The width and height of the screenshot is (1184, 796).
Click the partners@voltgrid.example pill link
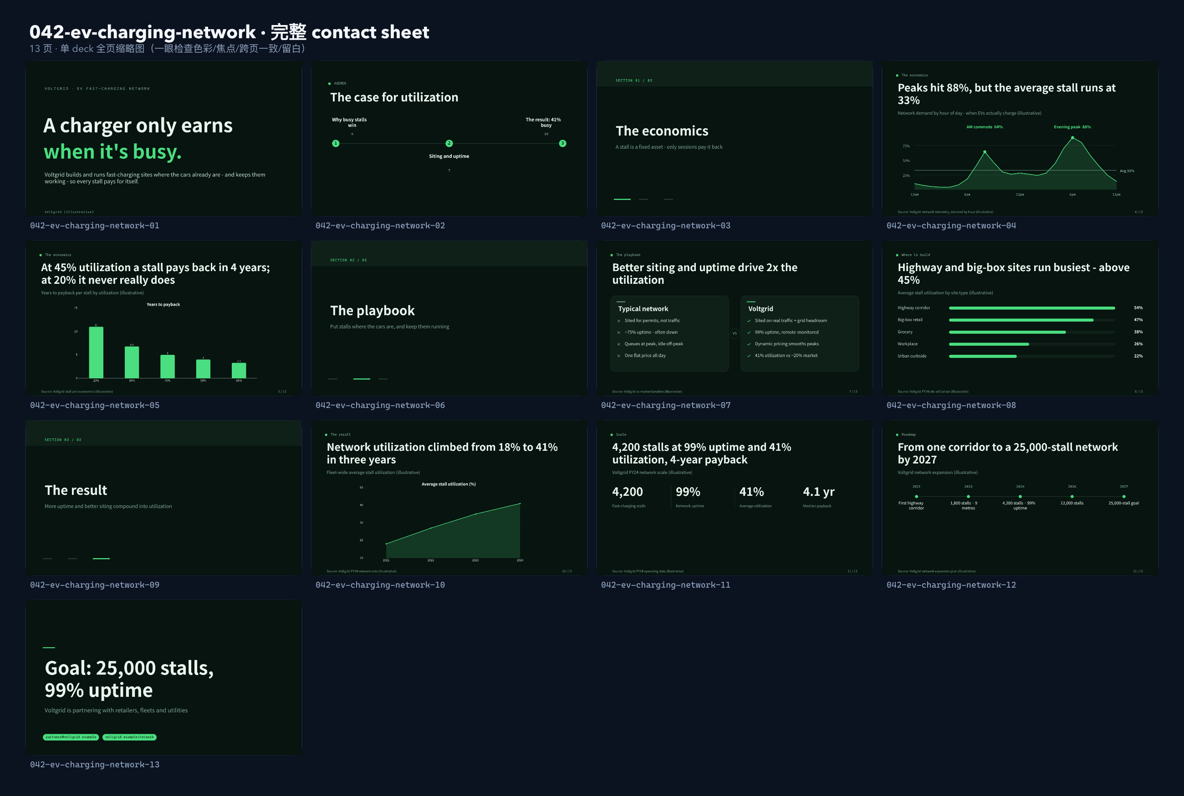[71, 737]
